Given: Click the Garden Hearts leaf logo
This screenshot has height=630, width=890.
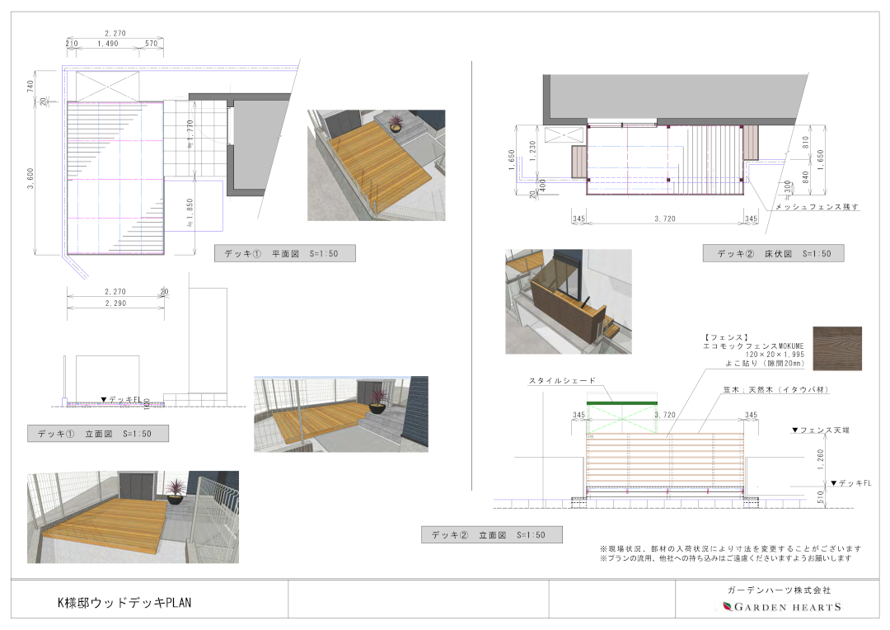Looking at the screenshot, I should click(x=727, y=607).
